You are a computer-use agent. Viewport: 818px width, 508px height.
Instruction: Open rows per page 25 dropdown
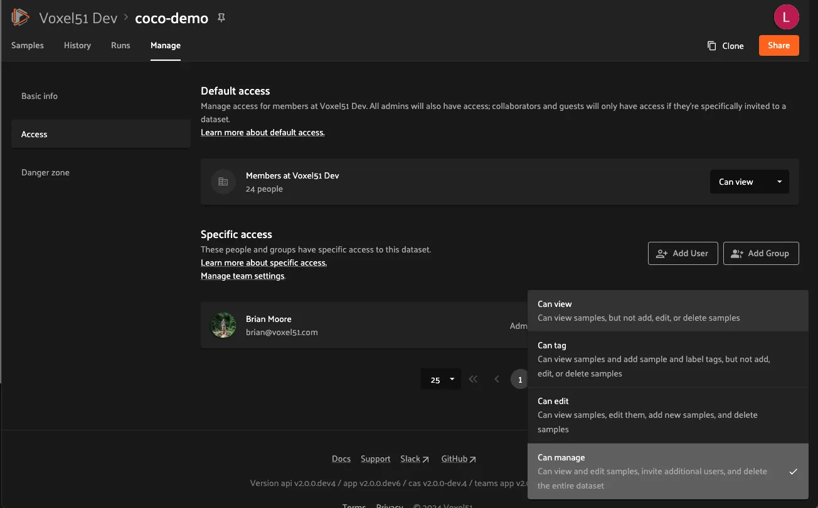tap(442, 380)
